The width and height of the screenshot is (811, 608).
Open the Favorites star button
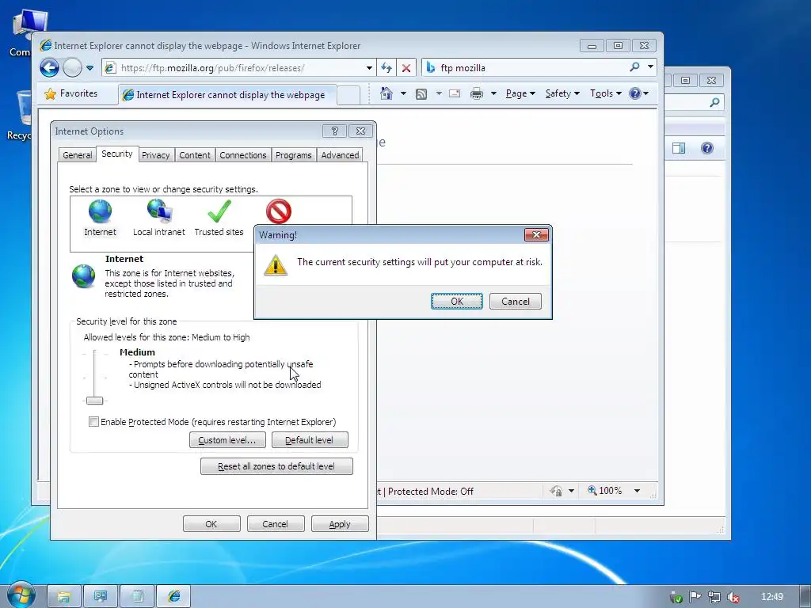point(71,93)
